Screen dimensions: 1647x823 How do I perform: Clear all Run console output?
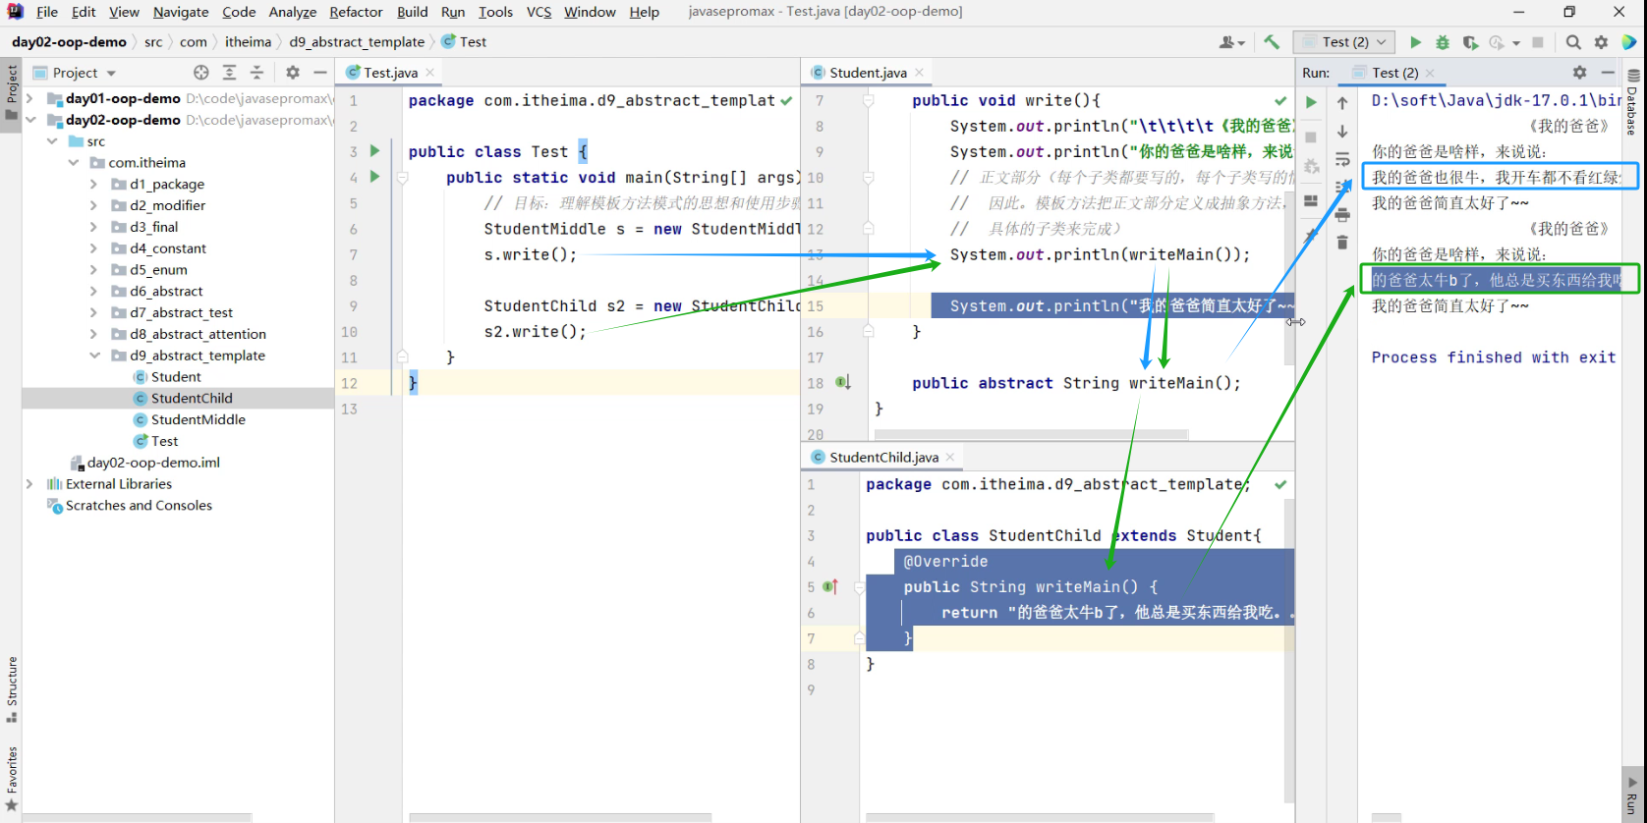(x=1342, y=242)
